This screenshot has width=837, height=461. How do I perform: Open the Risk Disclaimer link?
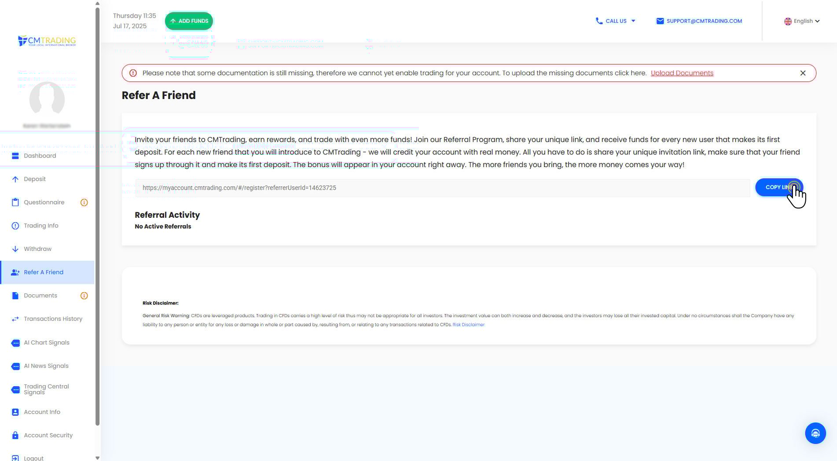click(468, 325)
